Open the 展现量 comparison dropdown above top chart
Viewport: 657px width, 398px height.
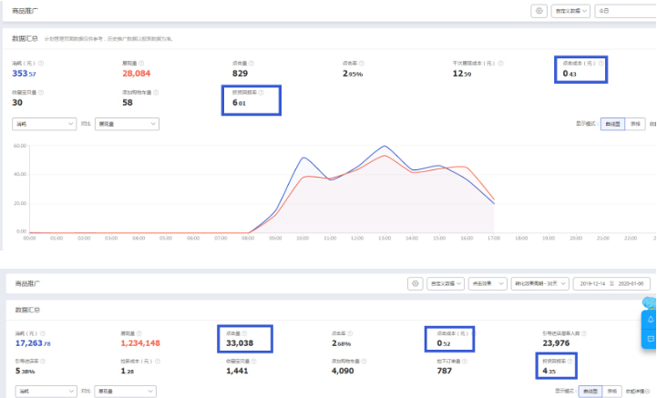point(127,123)
